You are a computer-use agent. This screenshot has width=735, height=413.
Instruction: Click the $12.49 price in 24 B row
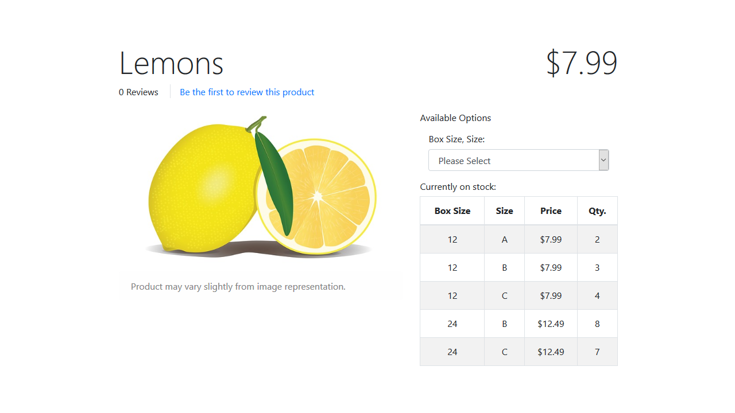coord(551,324)
